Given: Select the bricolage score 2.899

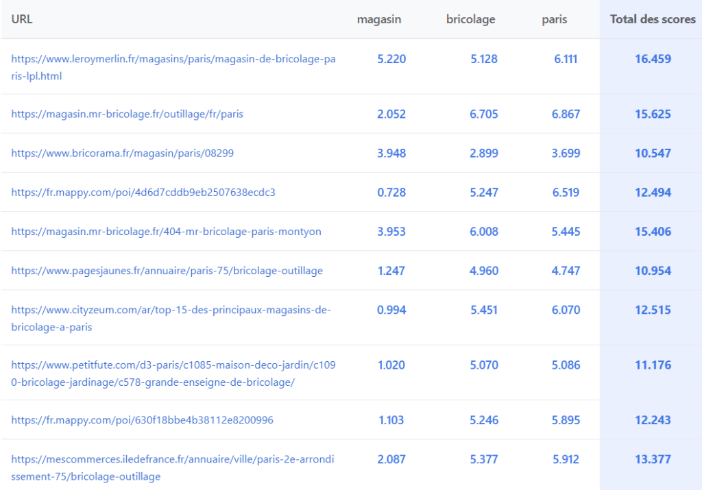Looking at the screenshot, I should tap(484, 153).
